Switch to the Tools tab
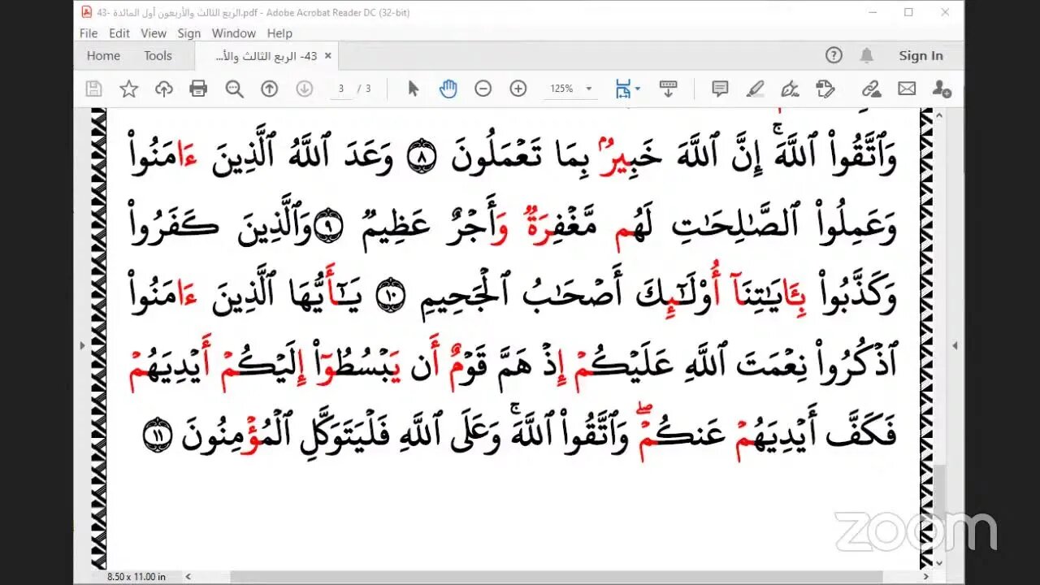The image size is (1040, 585). point(158,55)
